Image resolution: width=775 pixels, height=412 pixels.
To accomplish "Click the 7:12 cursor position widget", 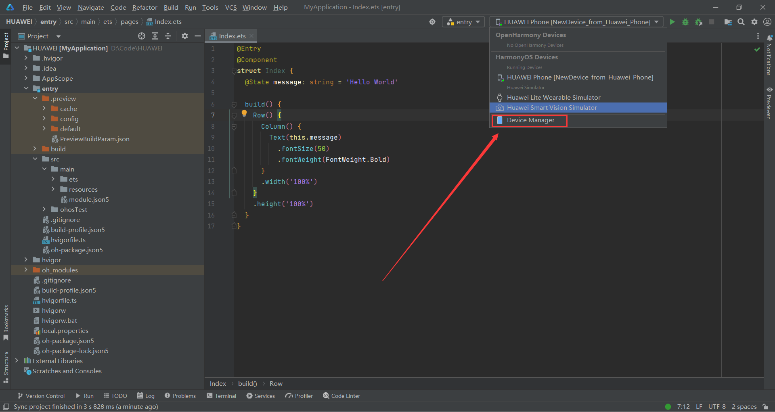I will coord(683,406).
